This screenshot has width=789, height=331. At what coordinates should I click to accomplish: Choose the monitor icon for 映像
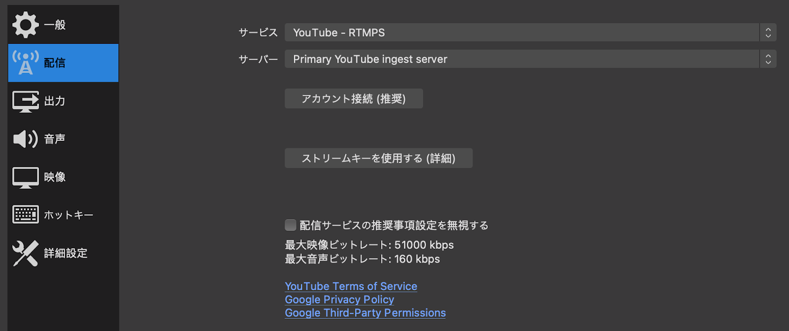(x=26, y=177)
